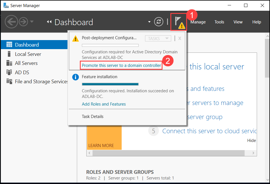Click the All Servers sidebar icon

click(9, 63)
